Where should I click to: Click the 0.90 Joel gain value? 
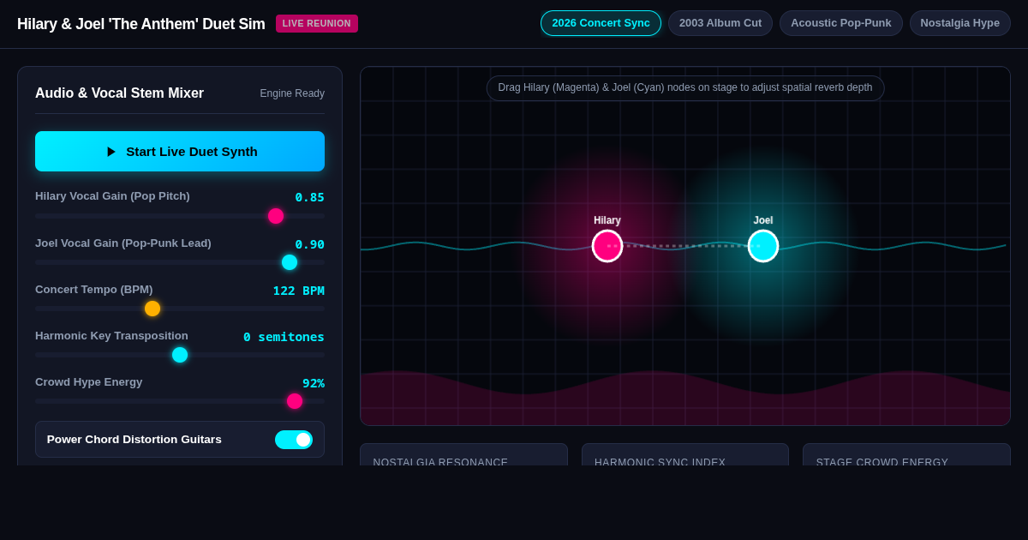(x=310, y=244)
